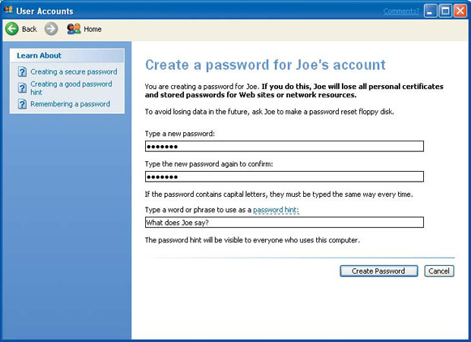This screenshot has height=342, width=471.
Task: Open the 'Creating a secure password' help link
Action: tap(74, 72)
